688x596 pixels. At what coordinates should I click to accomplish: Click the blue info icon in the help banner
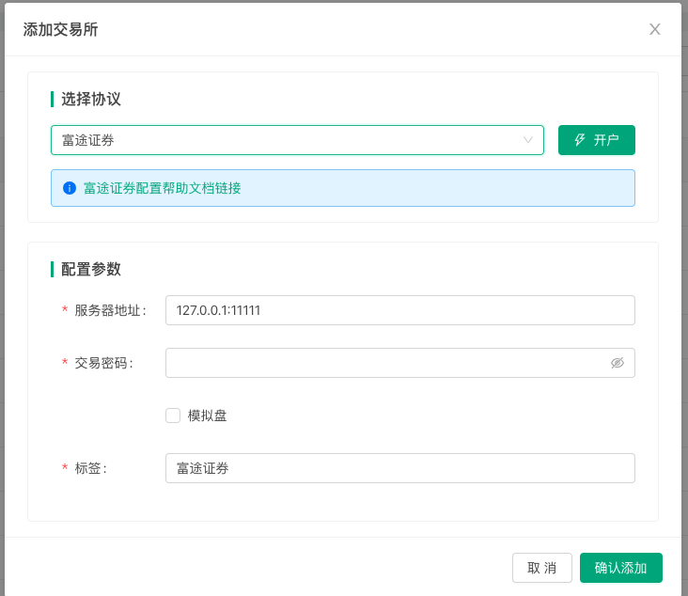[x=70, y=188]
